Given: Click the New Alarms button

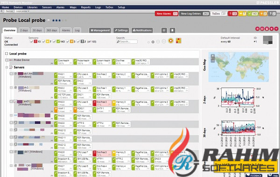Looking at the screenshot, I should coord(167,14).
